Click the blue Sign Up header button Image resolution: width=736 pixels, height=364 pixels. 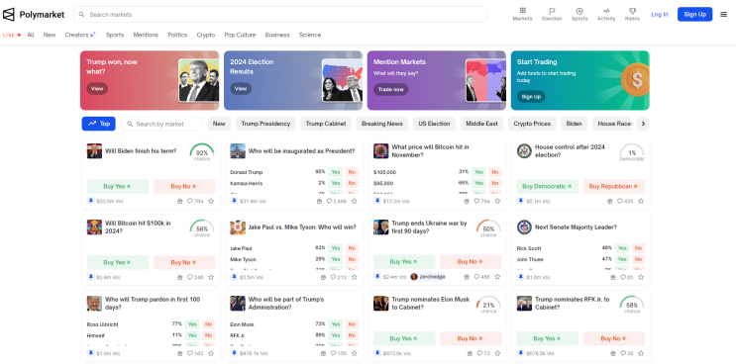tap(694, 15)
